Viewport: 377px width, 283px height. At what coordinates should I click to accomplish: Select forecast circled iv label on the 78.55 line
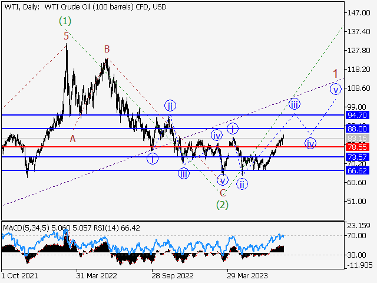(x=310, y=143)
